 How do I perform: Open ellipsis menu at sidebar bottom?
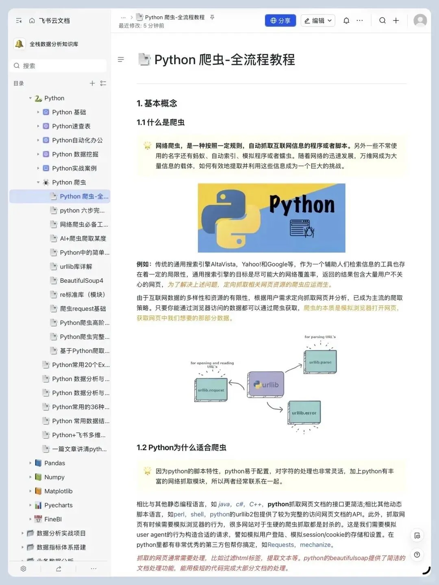point(93,569)
